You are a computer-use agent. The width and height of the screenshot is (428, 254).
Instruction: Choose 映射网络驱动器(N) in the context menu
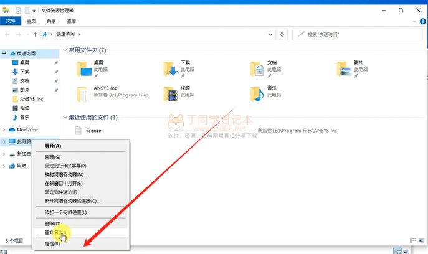pos(81,174)
